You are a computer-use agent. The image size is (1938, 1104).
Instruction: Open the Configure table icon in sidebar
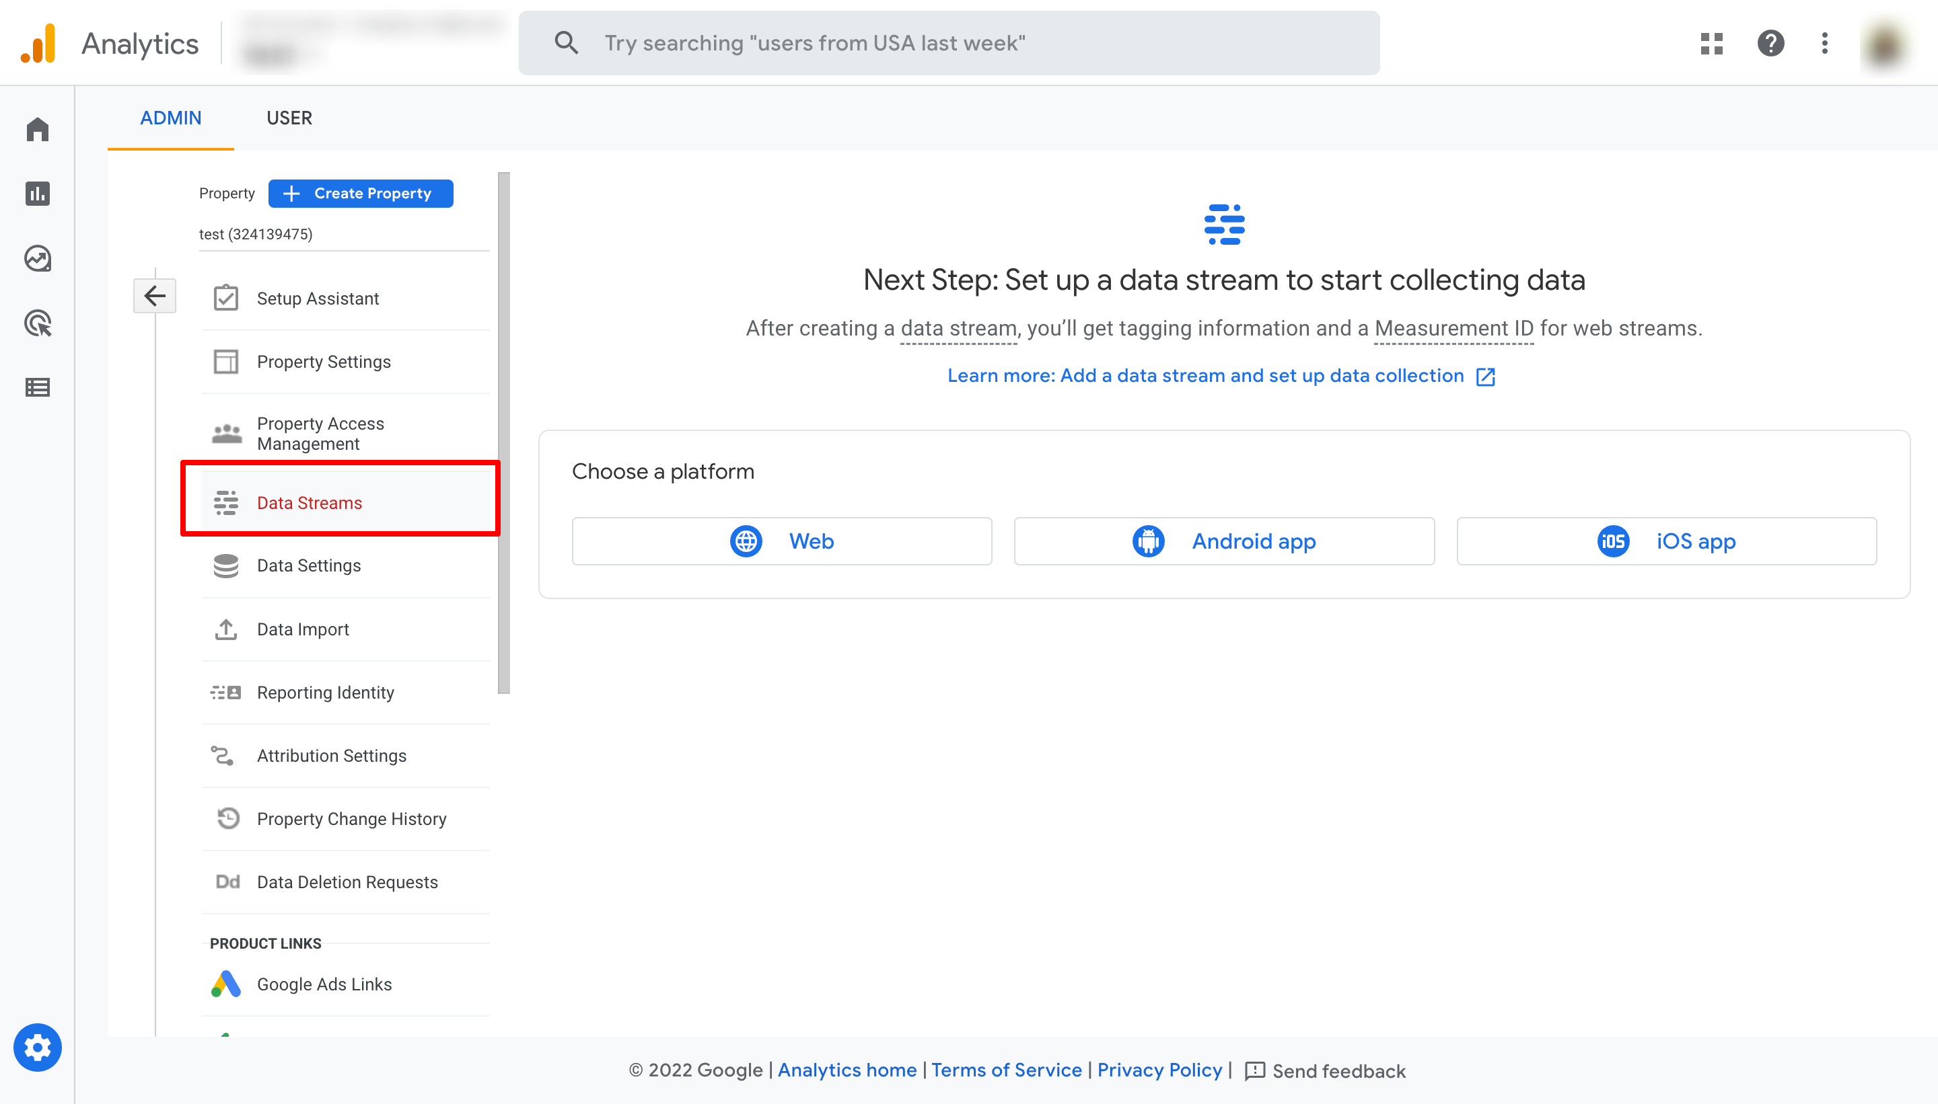pyautogui.click(x=37, y=387)
